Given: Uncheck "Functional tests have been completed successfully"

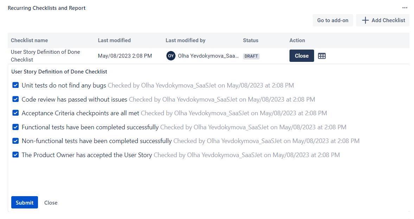Looking at the screenshot, I should tap(15, 127).
